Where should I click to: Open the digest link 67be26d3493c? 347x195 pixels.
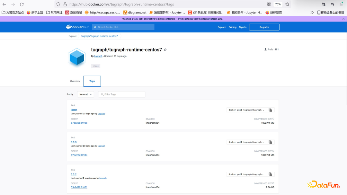(78, 123)
